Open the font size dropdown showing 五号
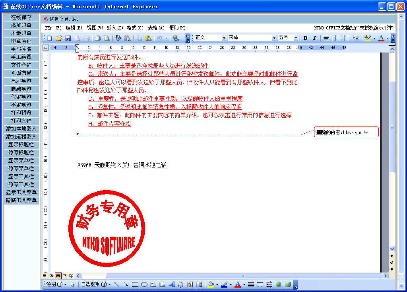 [296, 38]
